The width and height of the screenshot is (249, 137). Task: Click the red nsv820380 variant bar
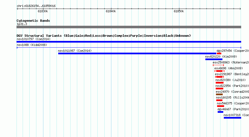[219, 83]
